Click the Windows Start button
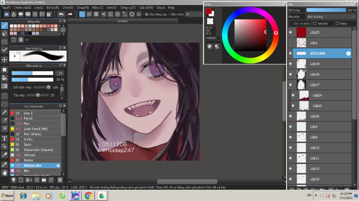The image size is (359, 201). tap(7, 196)
